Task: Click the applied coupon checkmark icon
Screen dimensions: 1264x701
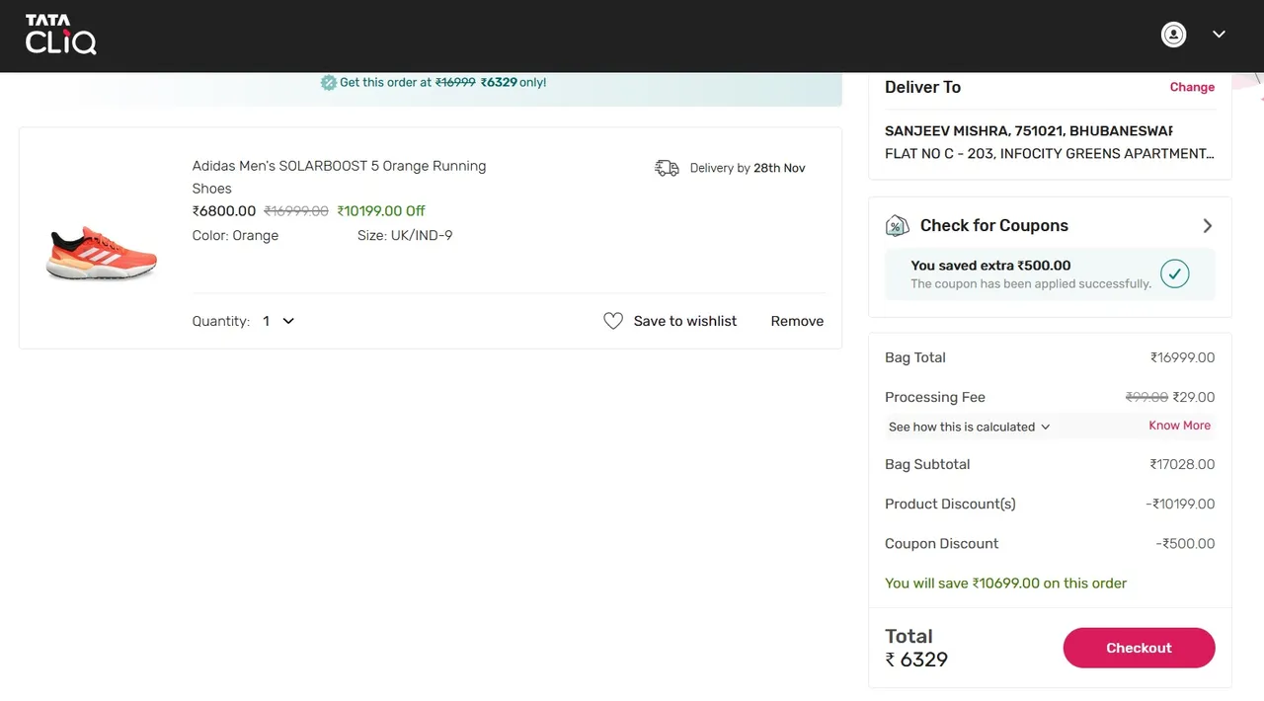Action: click(x=1174, y=273)
